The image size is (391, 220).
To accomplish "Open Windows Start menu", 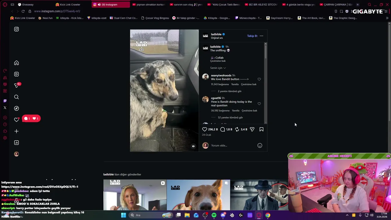I will click(x=123, y=215).
